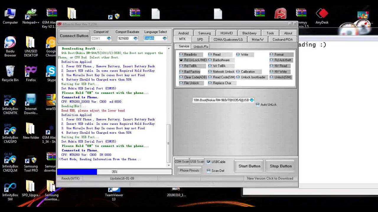This screenshot has width=378, height=212.
Task: Choose the Network Unlock option
Action: (221, 72)
